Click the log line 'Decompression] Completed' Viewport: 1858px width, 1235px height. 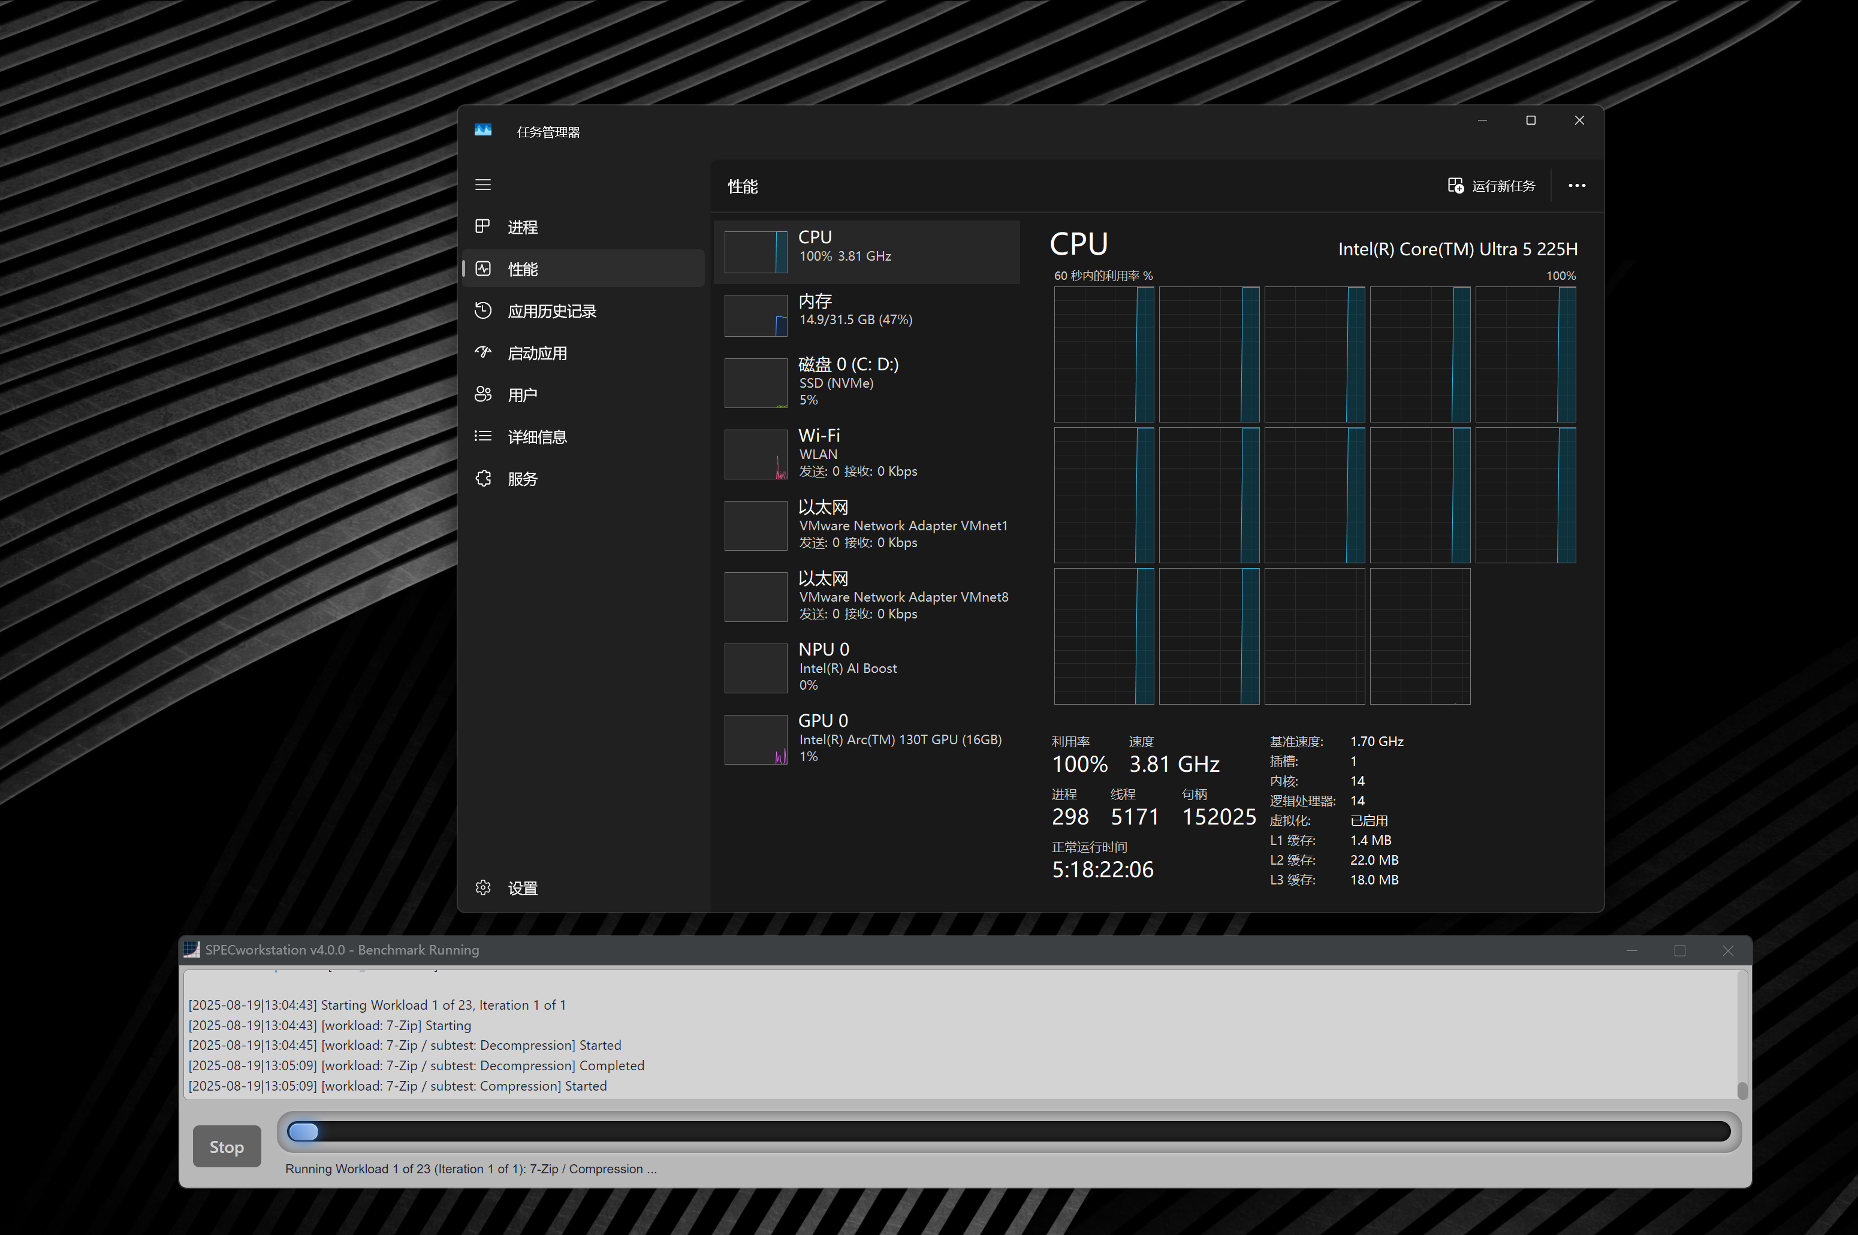[x=417, y=1065]
